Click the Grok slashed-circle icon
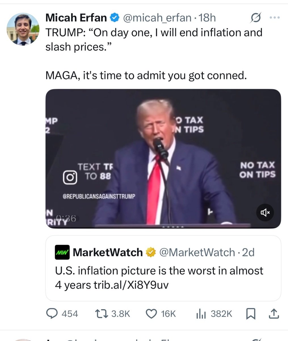The width and height of the screenshot is (288, 341). [255, 18]
